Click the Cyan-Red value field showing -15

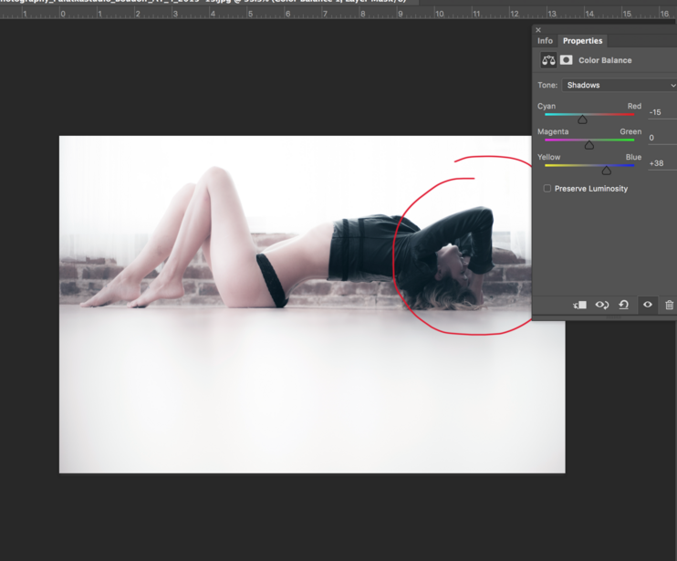(662, 112)
